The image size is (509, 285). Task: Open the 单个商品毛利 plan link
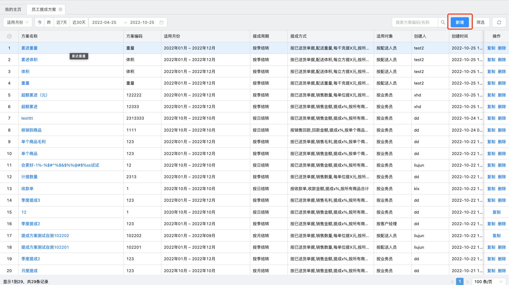point(34,142)
